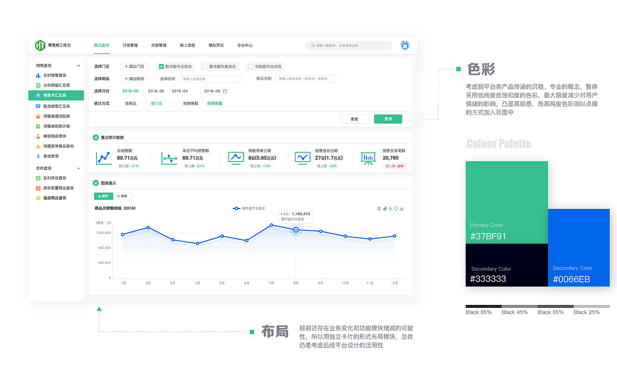The width and height of the screenshot is (617, 386).
Task: Open 对账管理 top navigation tab
Action: [159, 45]
